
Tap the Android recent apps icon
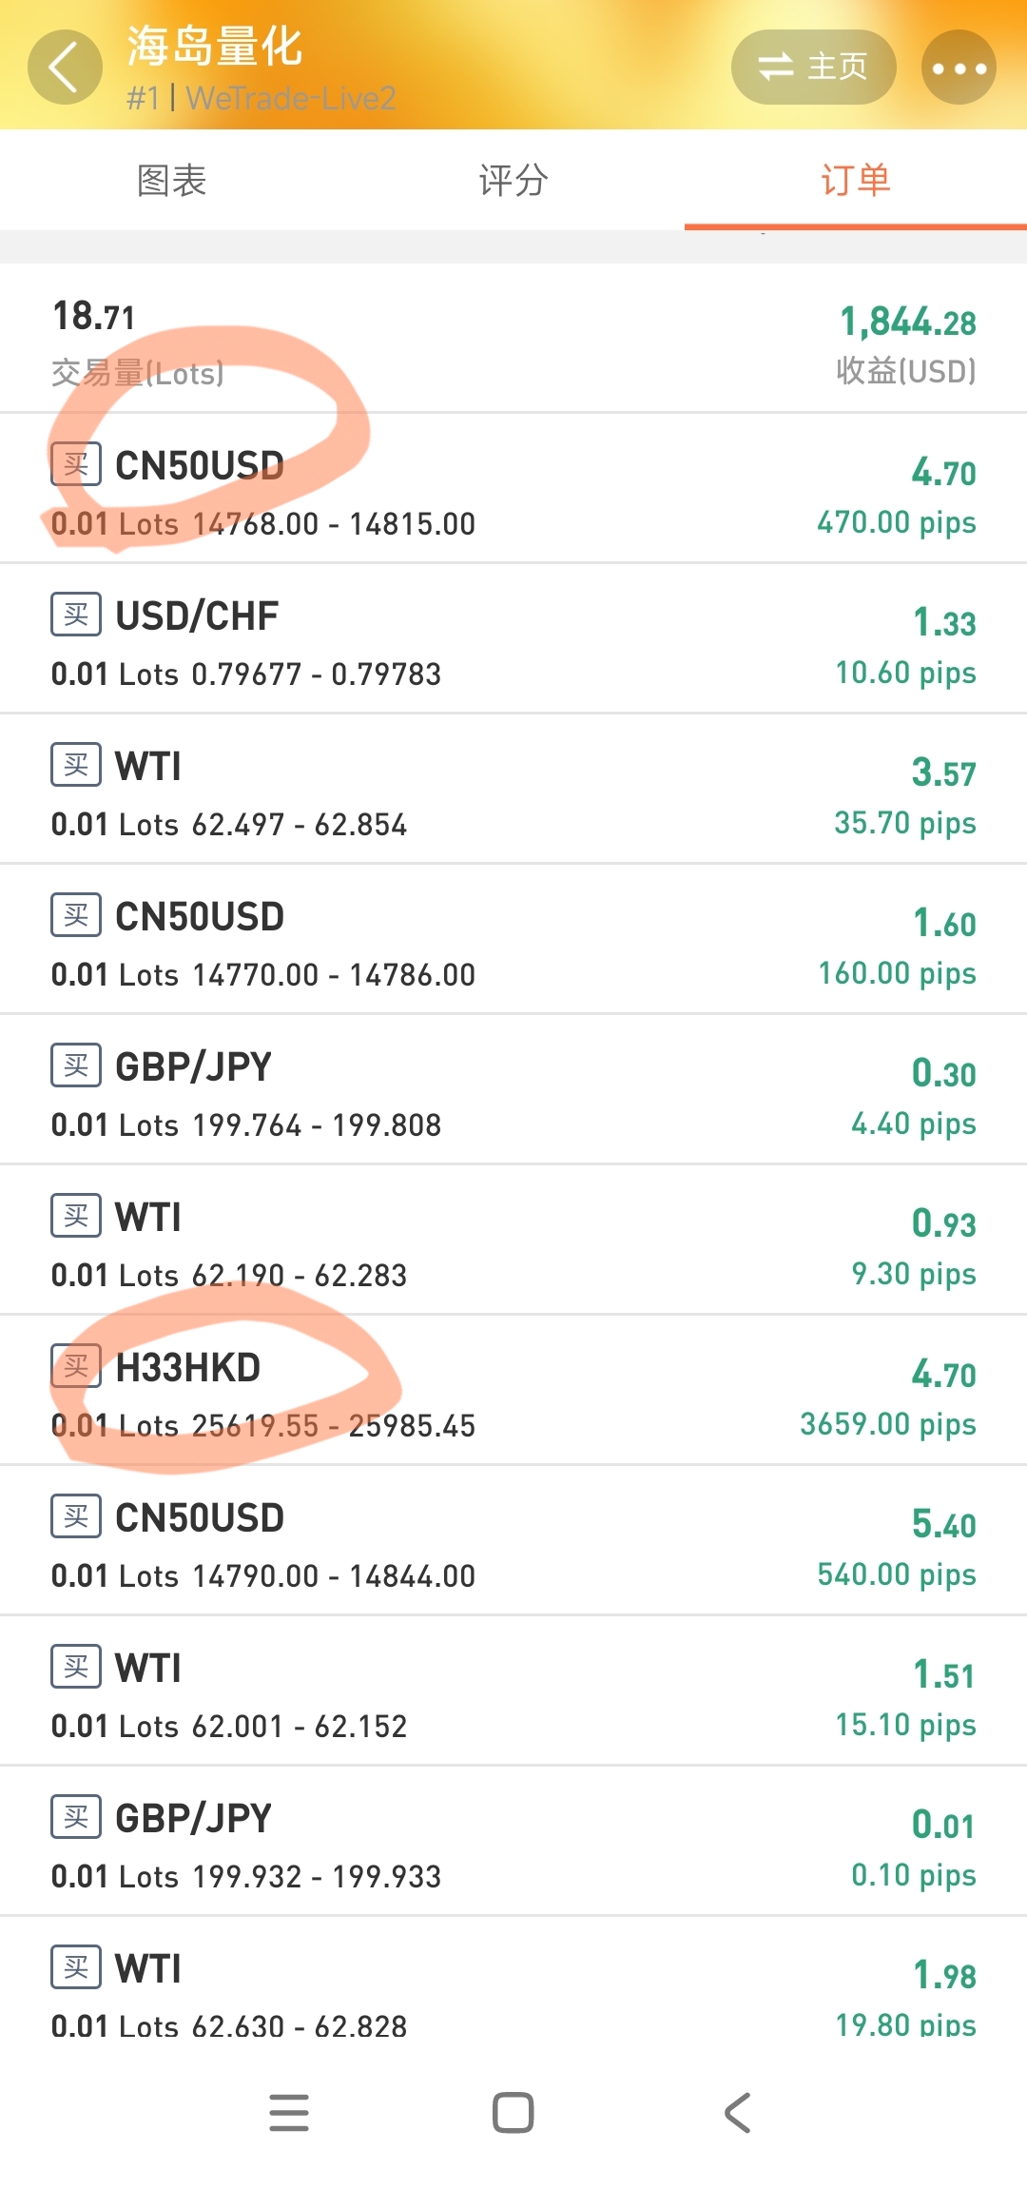(x=289, y=2113)
